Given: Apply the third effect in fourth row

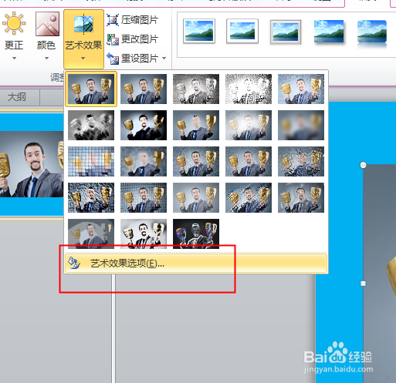Looking at the screenshot, I should point(196,198).
